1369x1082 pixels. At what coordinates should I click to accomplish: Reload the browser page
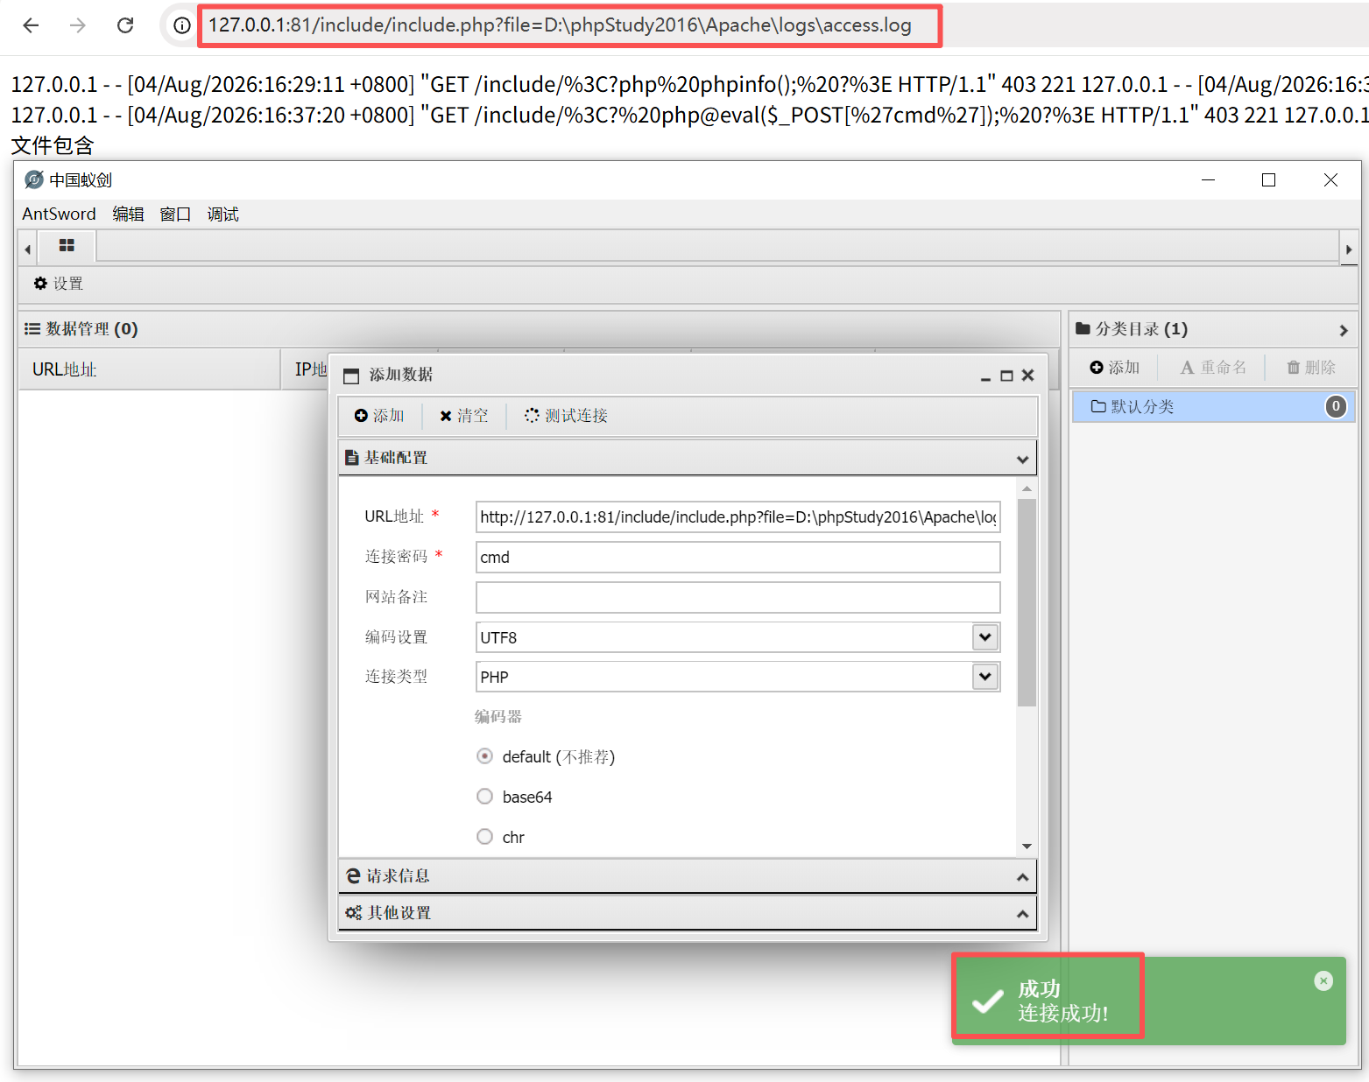(125, 25)
